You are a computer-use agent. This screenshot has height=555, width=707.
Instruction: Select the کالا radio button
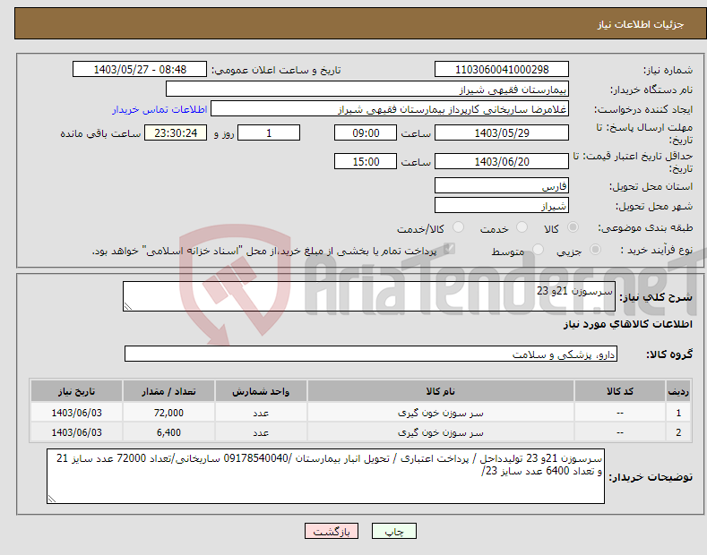tap(573, 227)
